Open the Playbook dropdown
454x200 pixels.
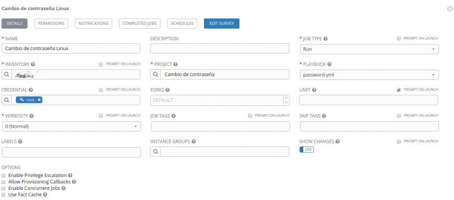tap(369, 75)
